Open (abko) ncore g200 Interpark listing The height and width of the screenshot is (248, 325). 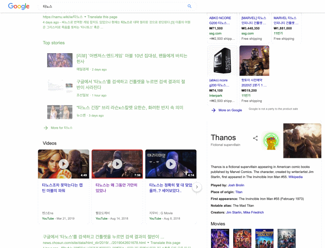click(219, 83)
